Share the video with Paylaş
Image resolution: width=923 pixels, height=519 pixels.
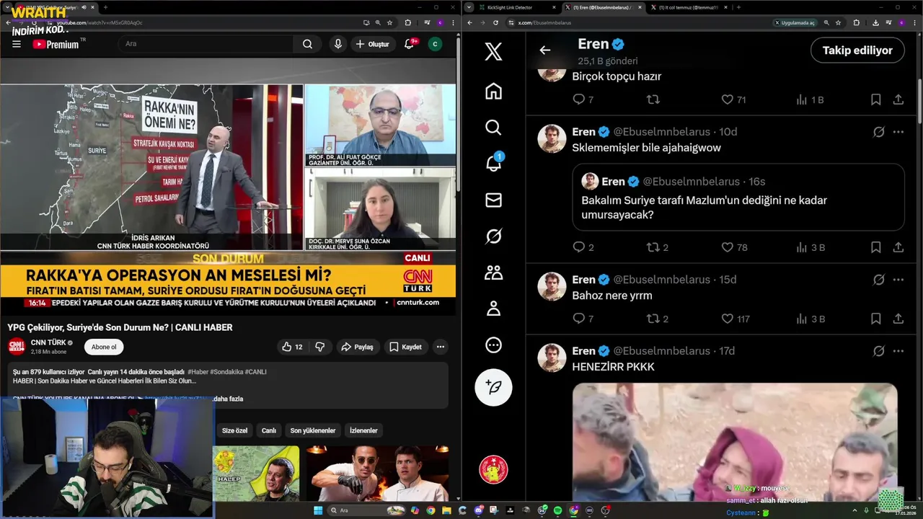[357, 347]
